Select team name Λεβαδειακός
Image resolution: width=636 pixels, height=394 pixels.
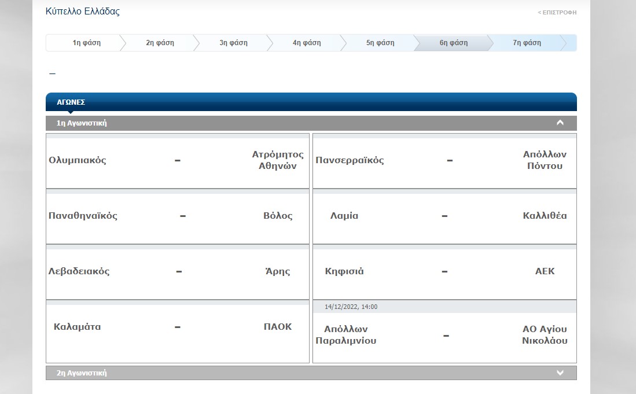[79, 271]
